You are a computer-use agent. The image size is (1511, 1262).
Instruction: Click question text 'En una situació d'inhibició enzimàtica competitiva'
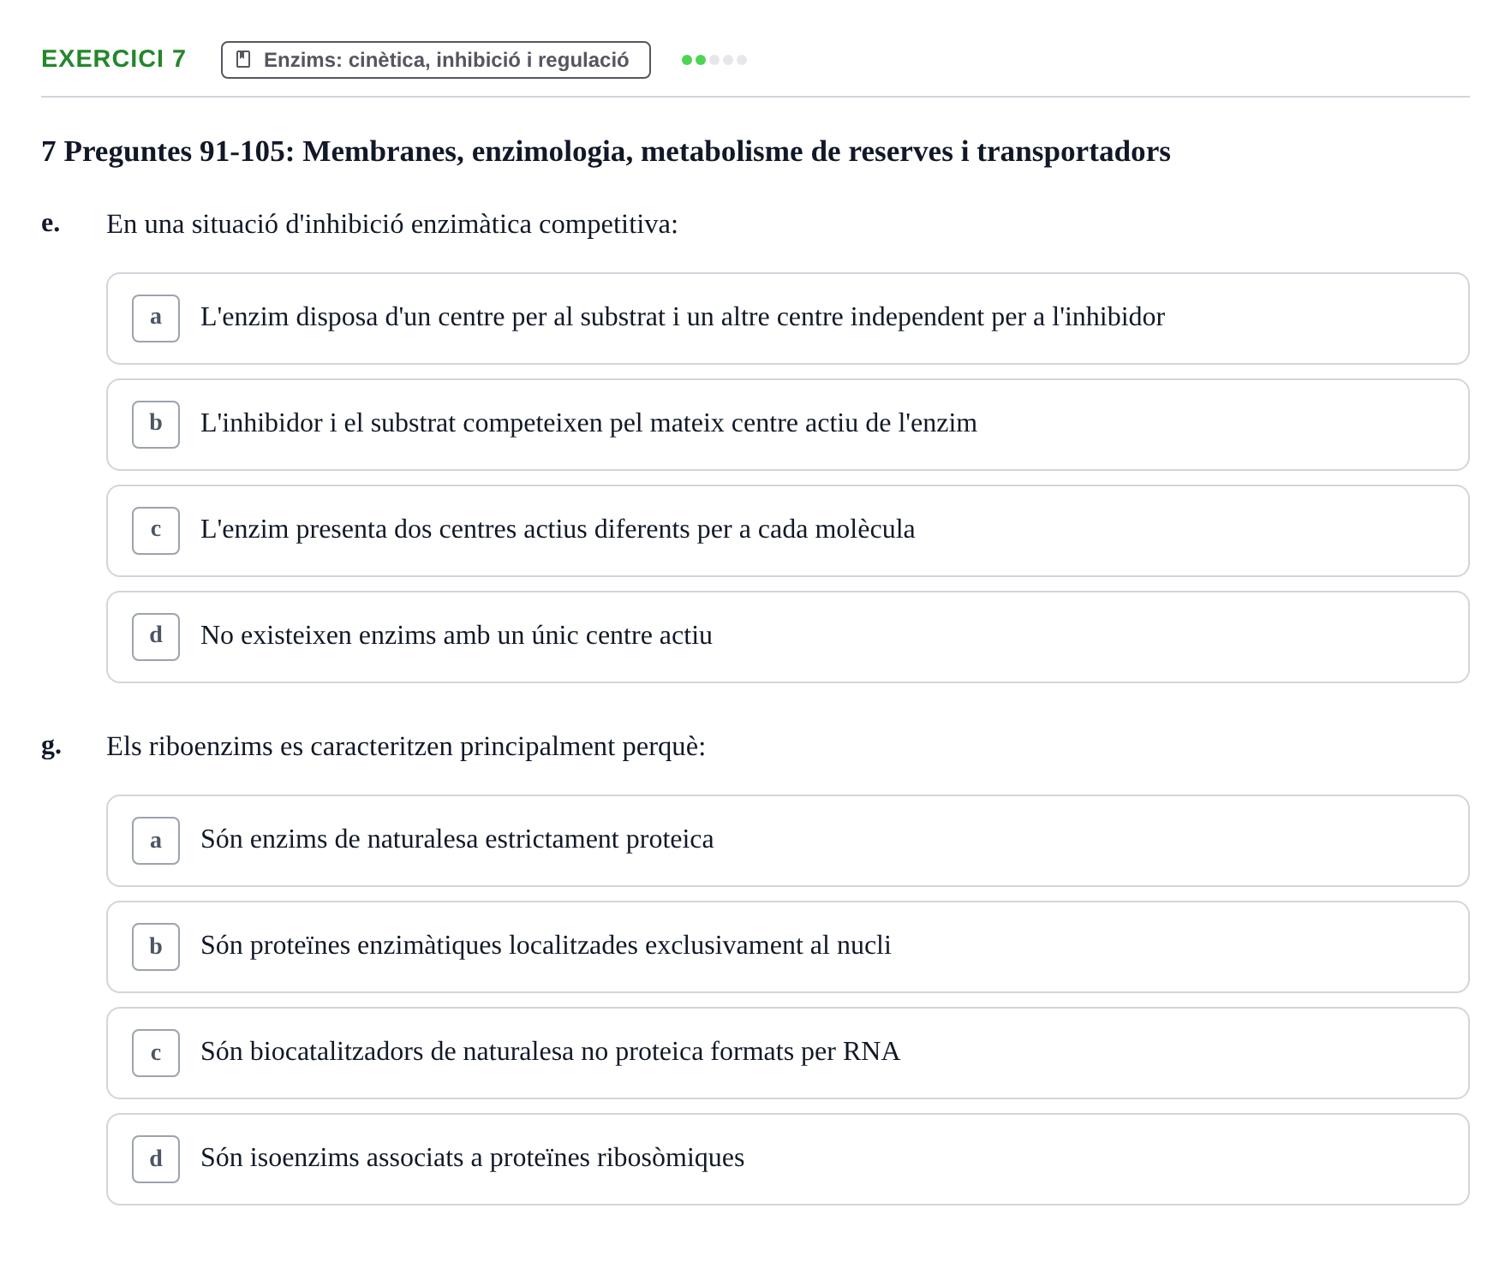tap(391, 224)
